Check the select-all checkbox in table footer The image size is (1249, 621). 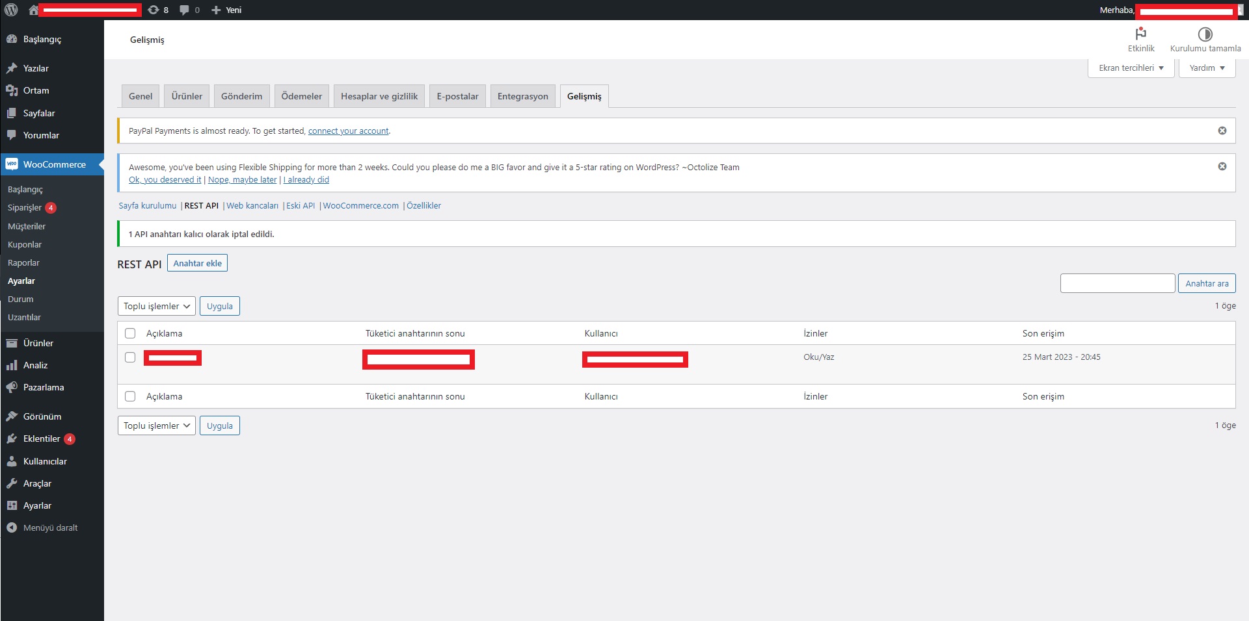pos(130,396)
